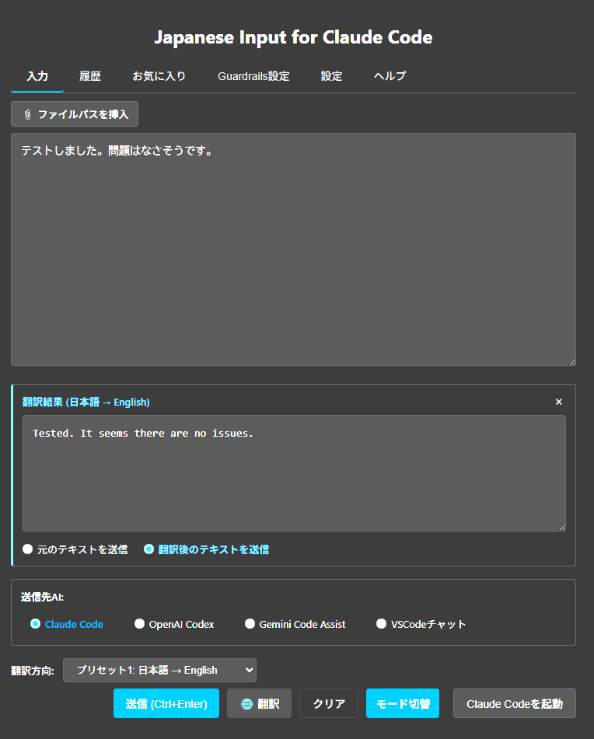Click the 翻訳 translate button

259,703
